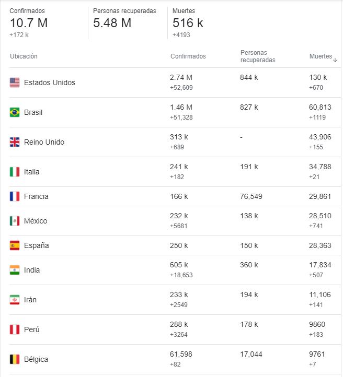This screenshot has height=377, width=343.
Task: Click the Belgium flag icon
Action: click(x=15, y=359)
